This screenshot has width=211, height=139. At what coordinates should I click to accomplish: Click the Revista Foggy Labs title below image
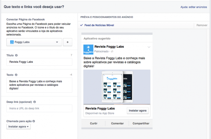click(x=100, y=108)
